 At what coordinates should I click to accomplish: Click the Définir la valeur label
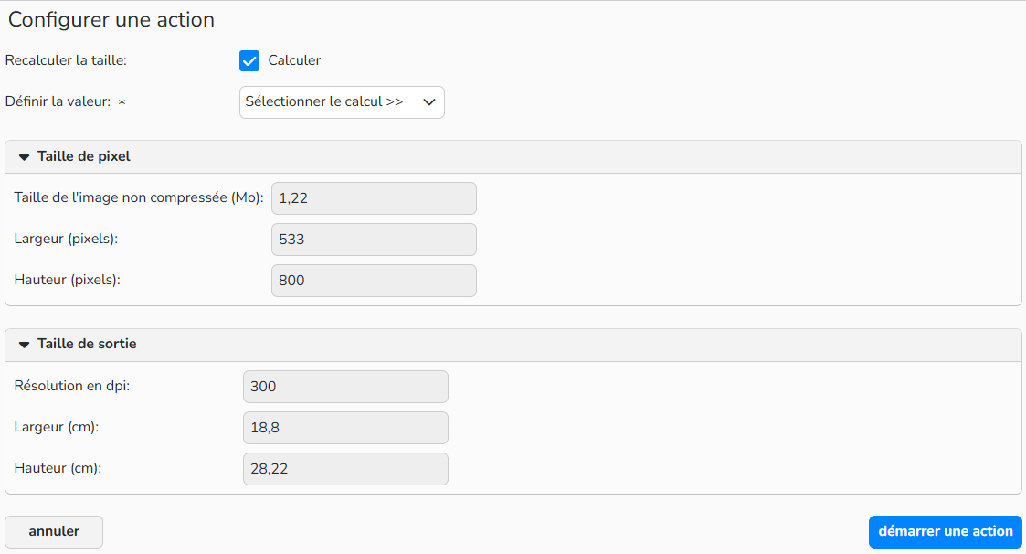pos(58,101)
